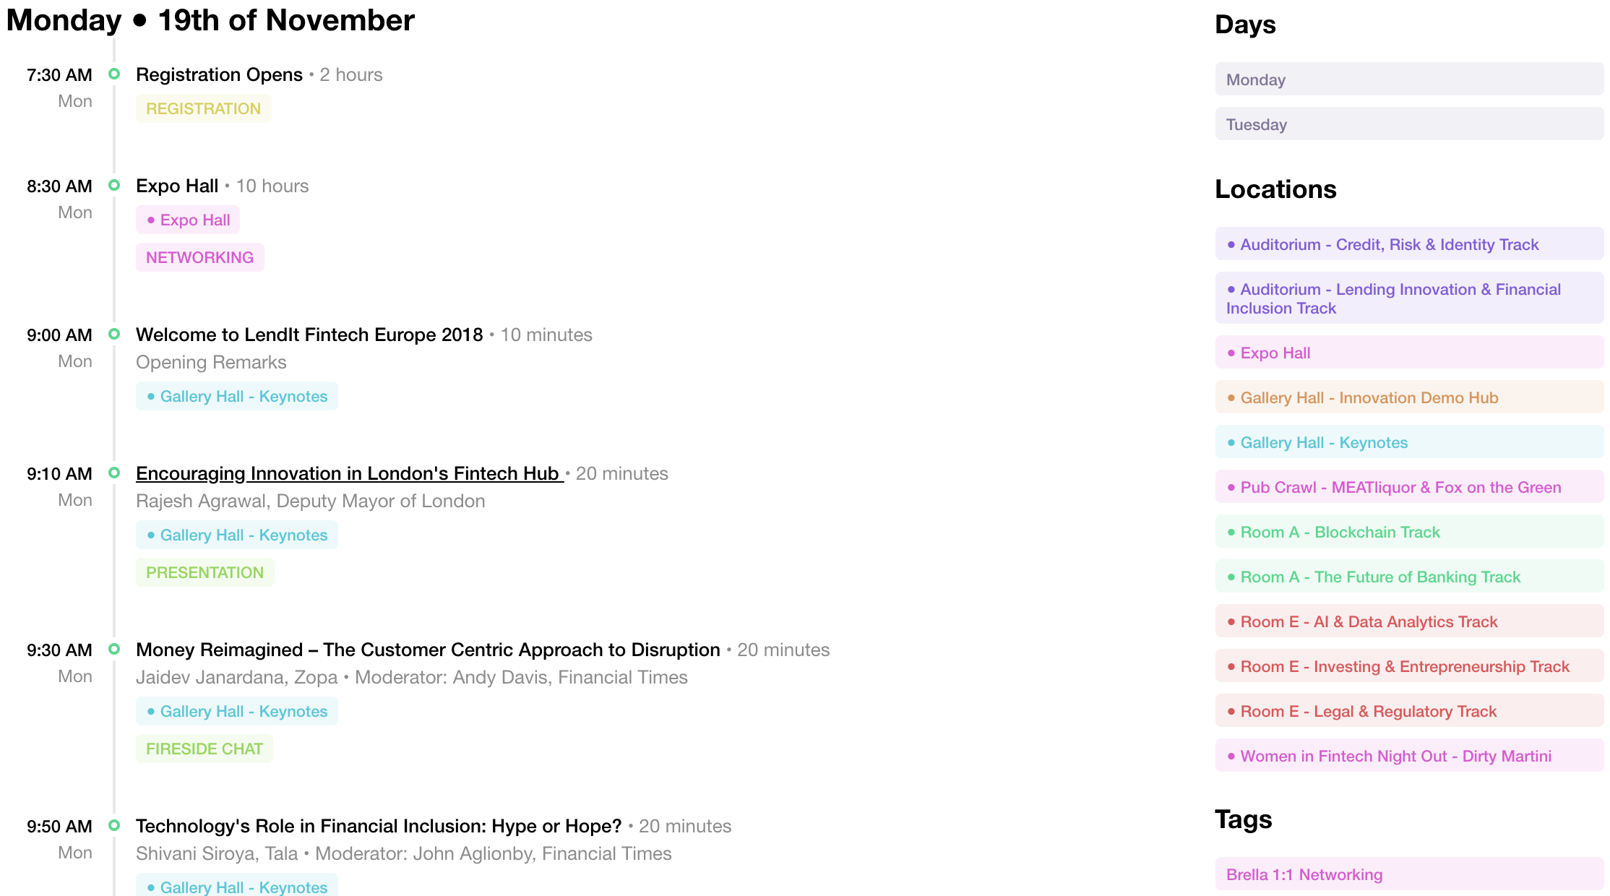Filter by Expo Hall in Locations sidebar

click(1409, 353)
